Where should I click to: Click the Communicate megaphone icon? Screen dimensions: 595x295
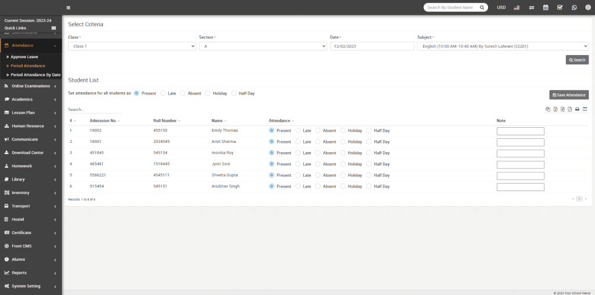6,139
